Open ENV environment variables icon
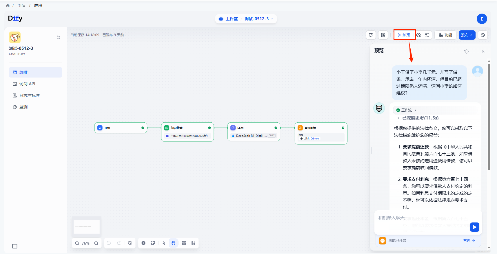This screenshot has height=254, width=497. tap(383, 35)
